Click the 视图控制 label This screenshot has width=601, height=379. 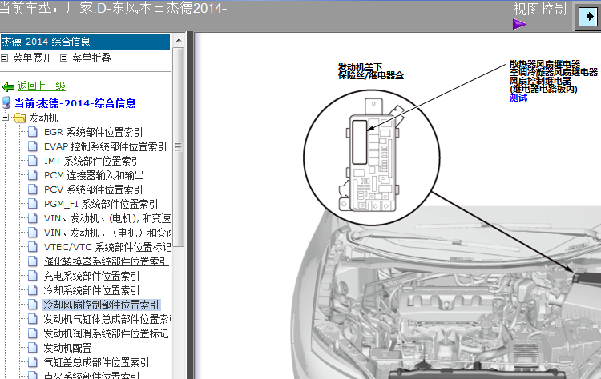point(539,9)
